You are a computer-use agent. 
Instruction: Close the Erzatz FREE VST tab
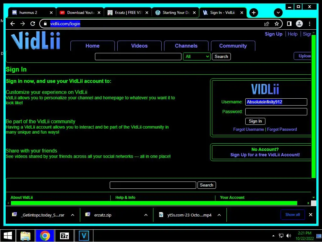click(x=147, y=13)
